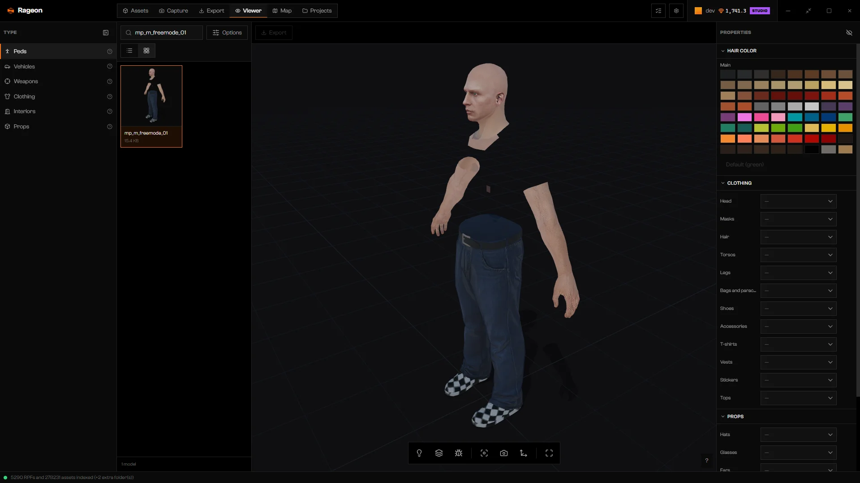Viewport: 860px width, 483px height.
Task: Pick the bright pink hair color swatch
Action: [x=761, y=117]
